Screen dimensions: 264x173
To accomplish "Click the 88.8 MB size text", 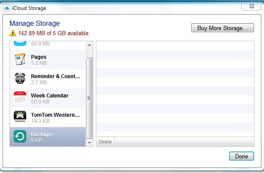I will tap(40, 44).
